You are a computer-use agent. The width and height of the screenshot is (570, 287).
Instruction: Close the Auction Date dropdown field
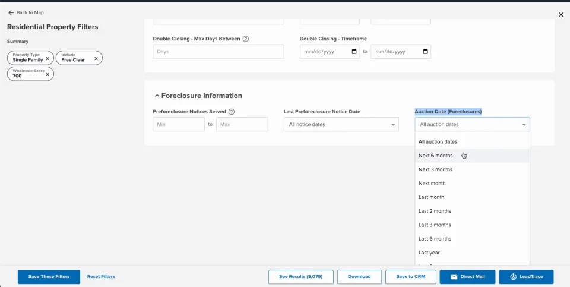pos(472,124)
